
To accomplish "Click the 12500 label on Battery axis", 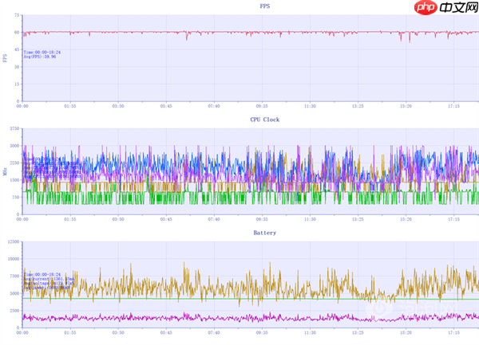I will pos(14,241).
